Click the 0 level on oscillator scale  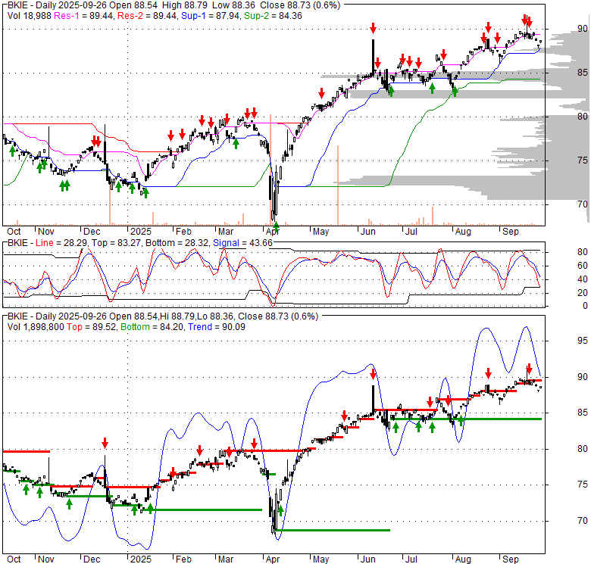pyautogui.click(x=585, y=306)
